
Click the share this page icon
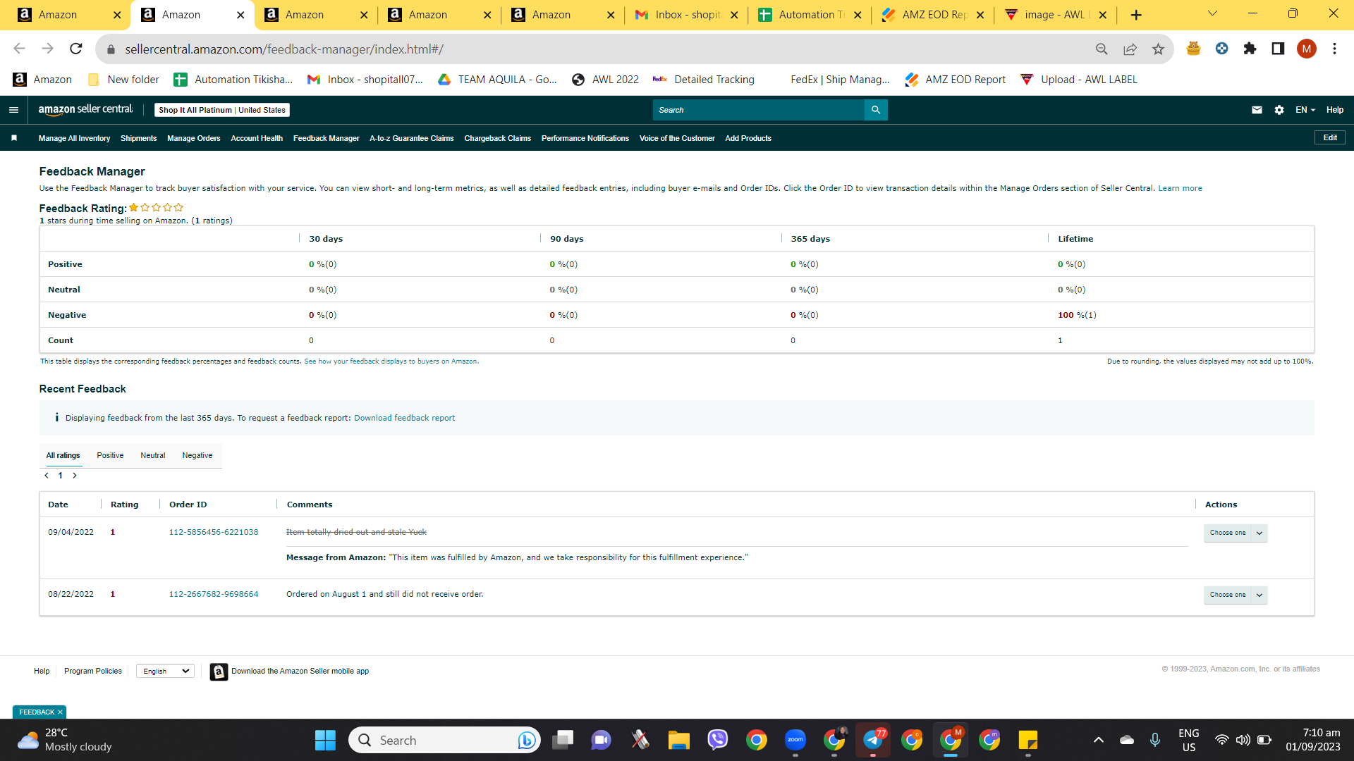(x=1130, y=49)
